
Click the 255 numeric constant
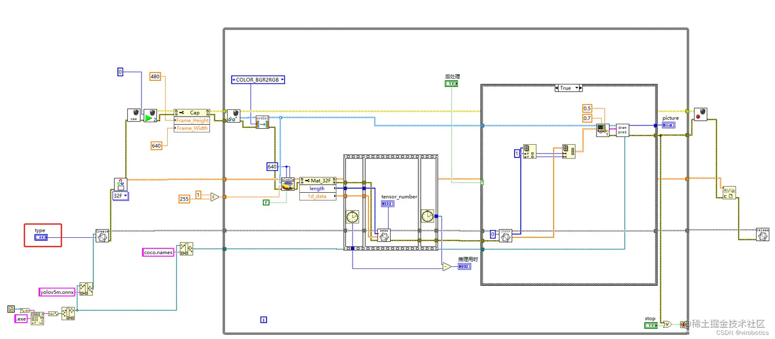click(185, 198)
